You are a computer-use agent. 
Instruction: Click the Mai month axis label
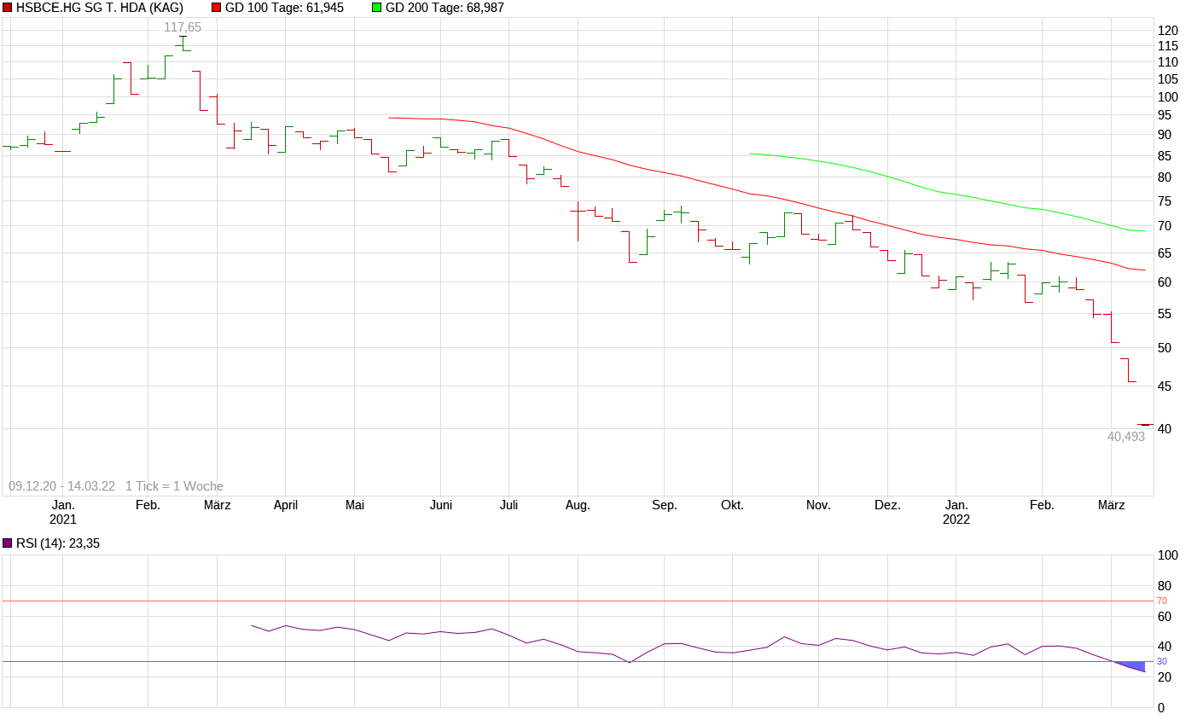[x=355, y=505]
